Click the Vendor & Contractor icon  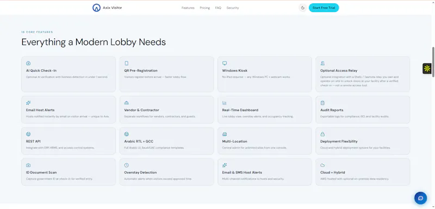pyautogui.click(x=127, y=103)
